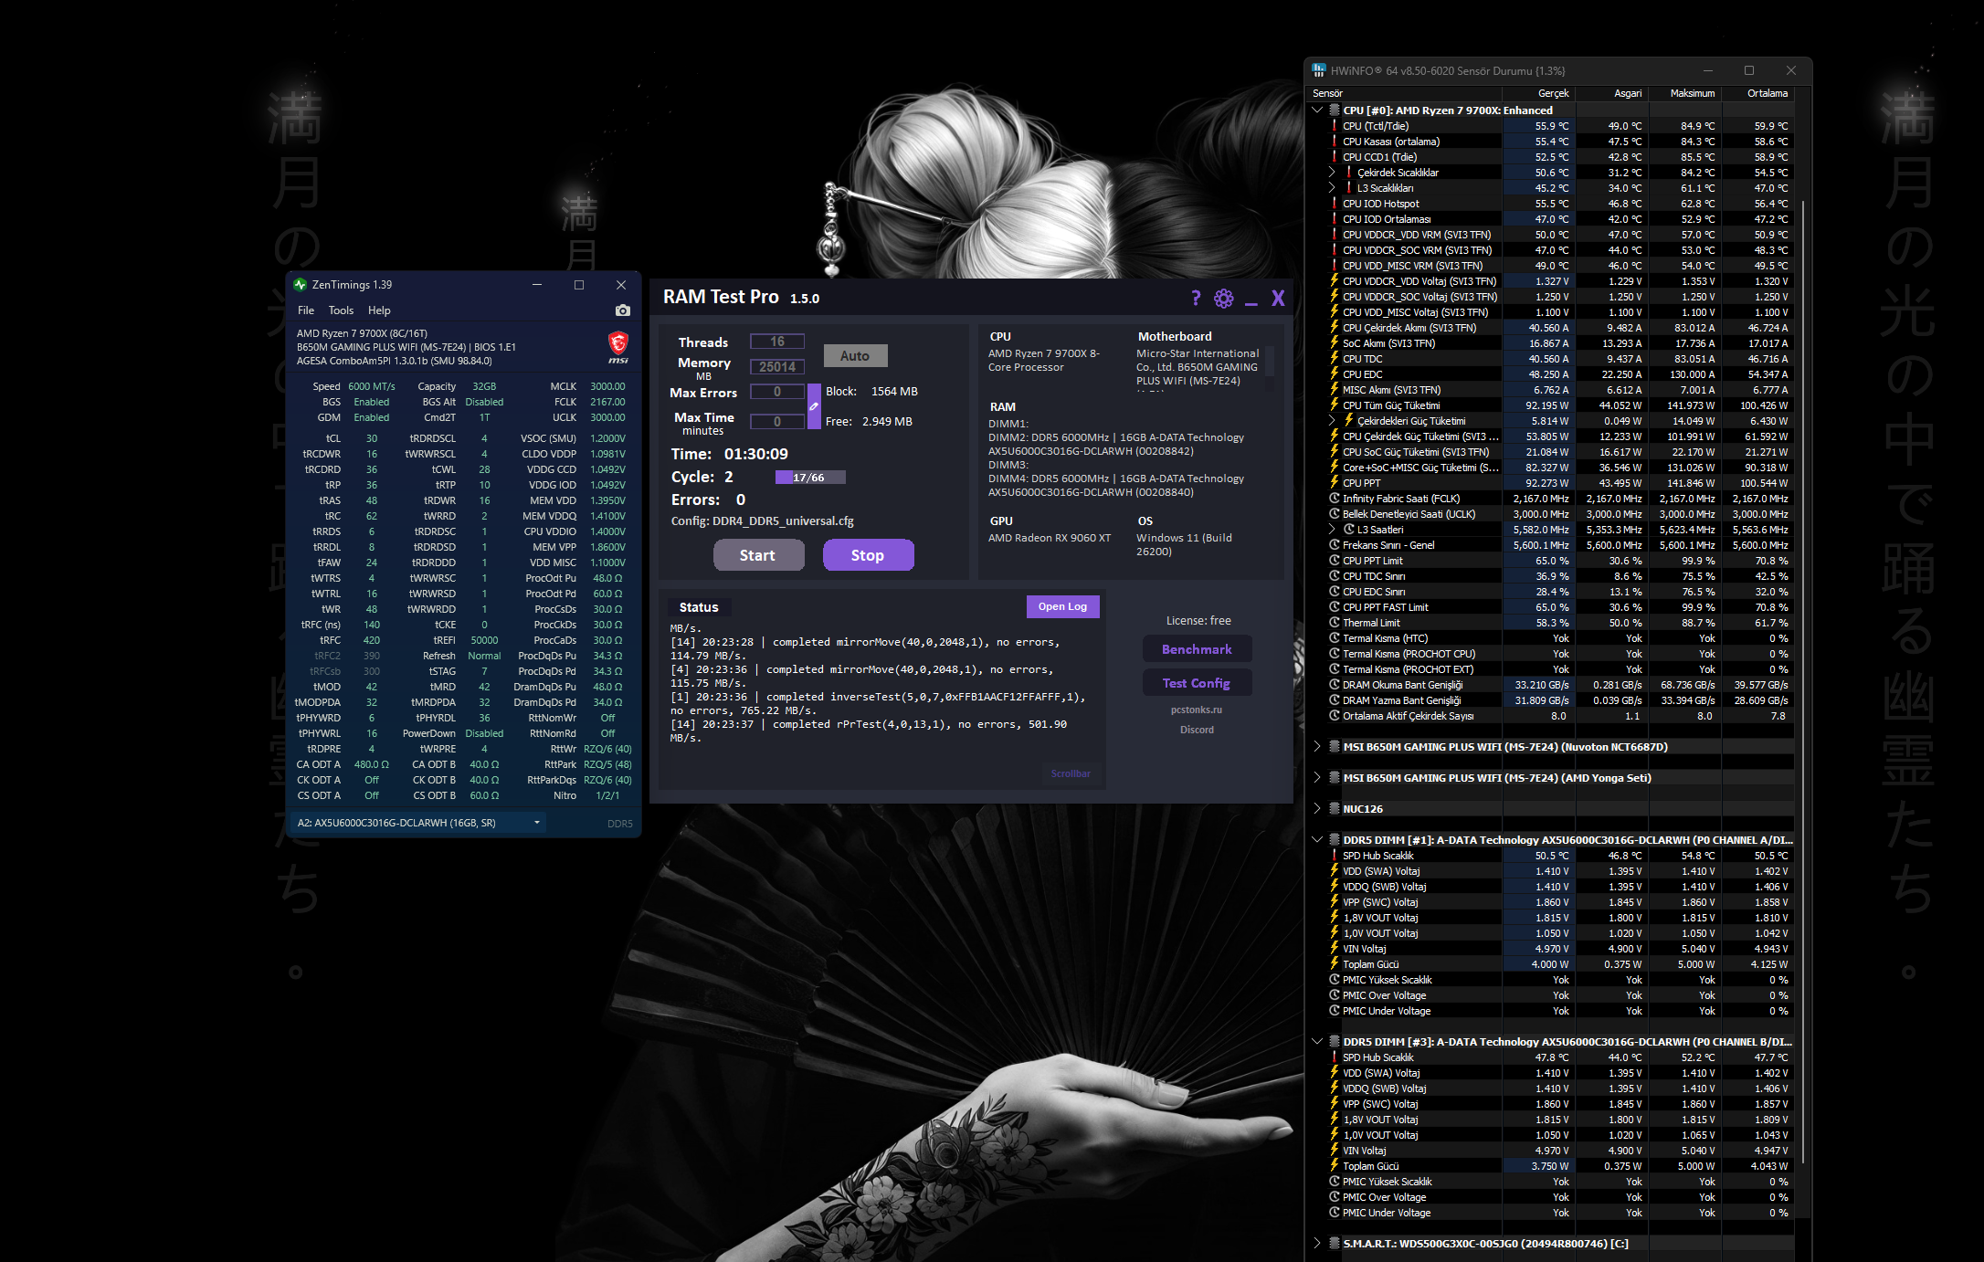
Task: Select the CPU IOD Hotspot row
Action: tap(1559, 204)
